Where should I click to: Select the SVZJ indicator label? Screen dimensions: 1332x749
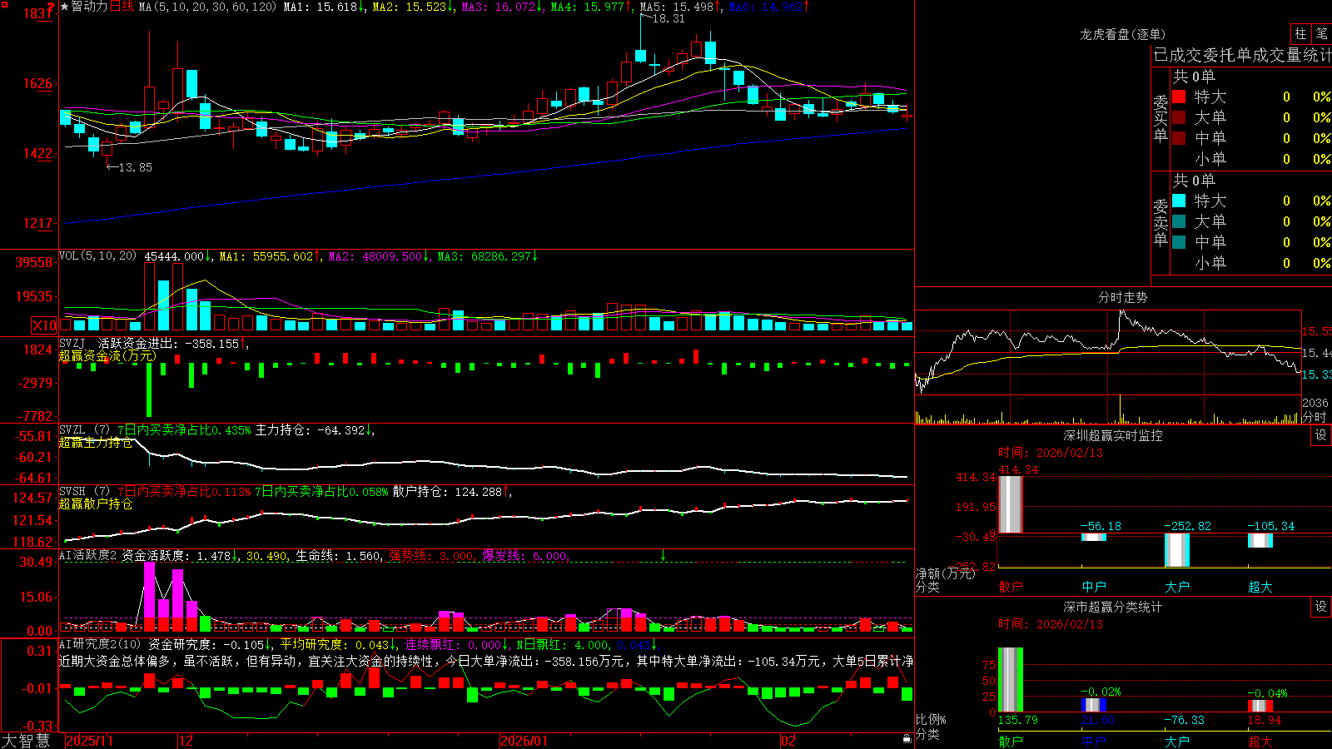click(x=72, y=343)
